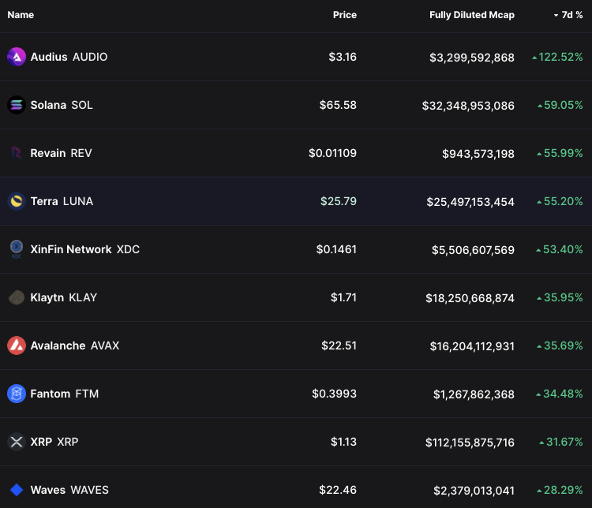Open the Revain REV coin link
Viewport: 592px width, 508px height.
(x=61, y=153)
